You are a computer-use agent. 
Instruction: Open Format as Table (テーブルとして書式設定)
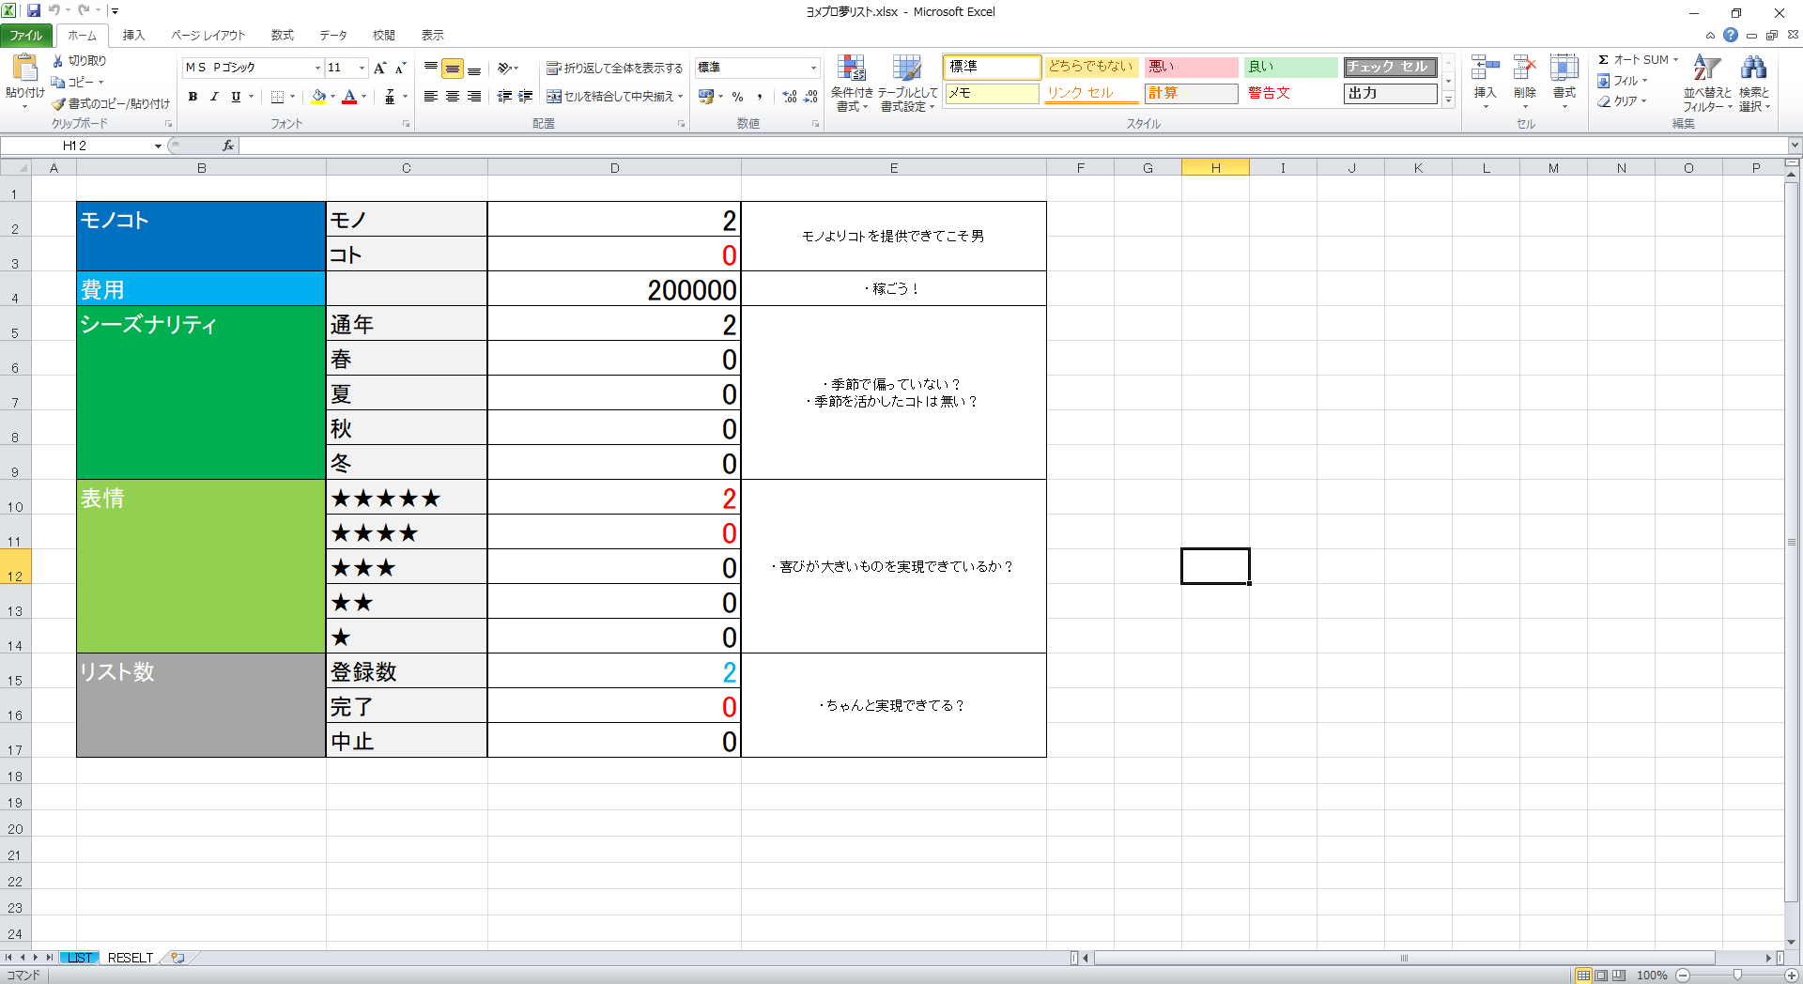click(x=907, y=84)
